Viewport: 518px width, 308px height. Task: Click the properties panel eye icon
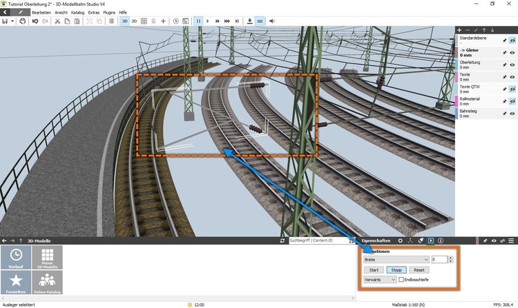pyautogui.click(x=494, y=240)
